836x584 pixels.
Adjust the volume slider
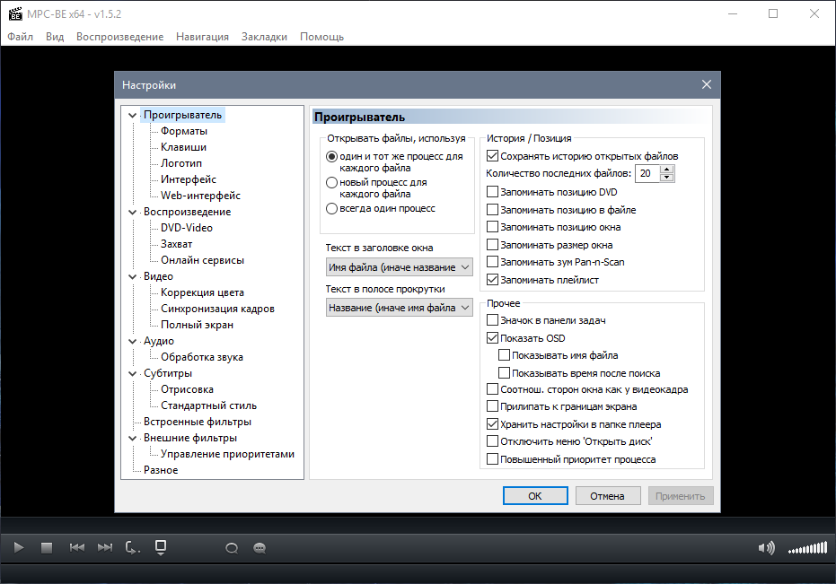(x=807, y=548)
